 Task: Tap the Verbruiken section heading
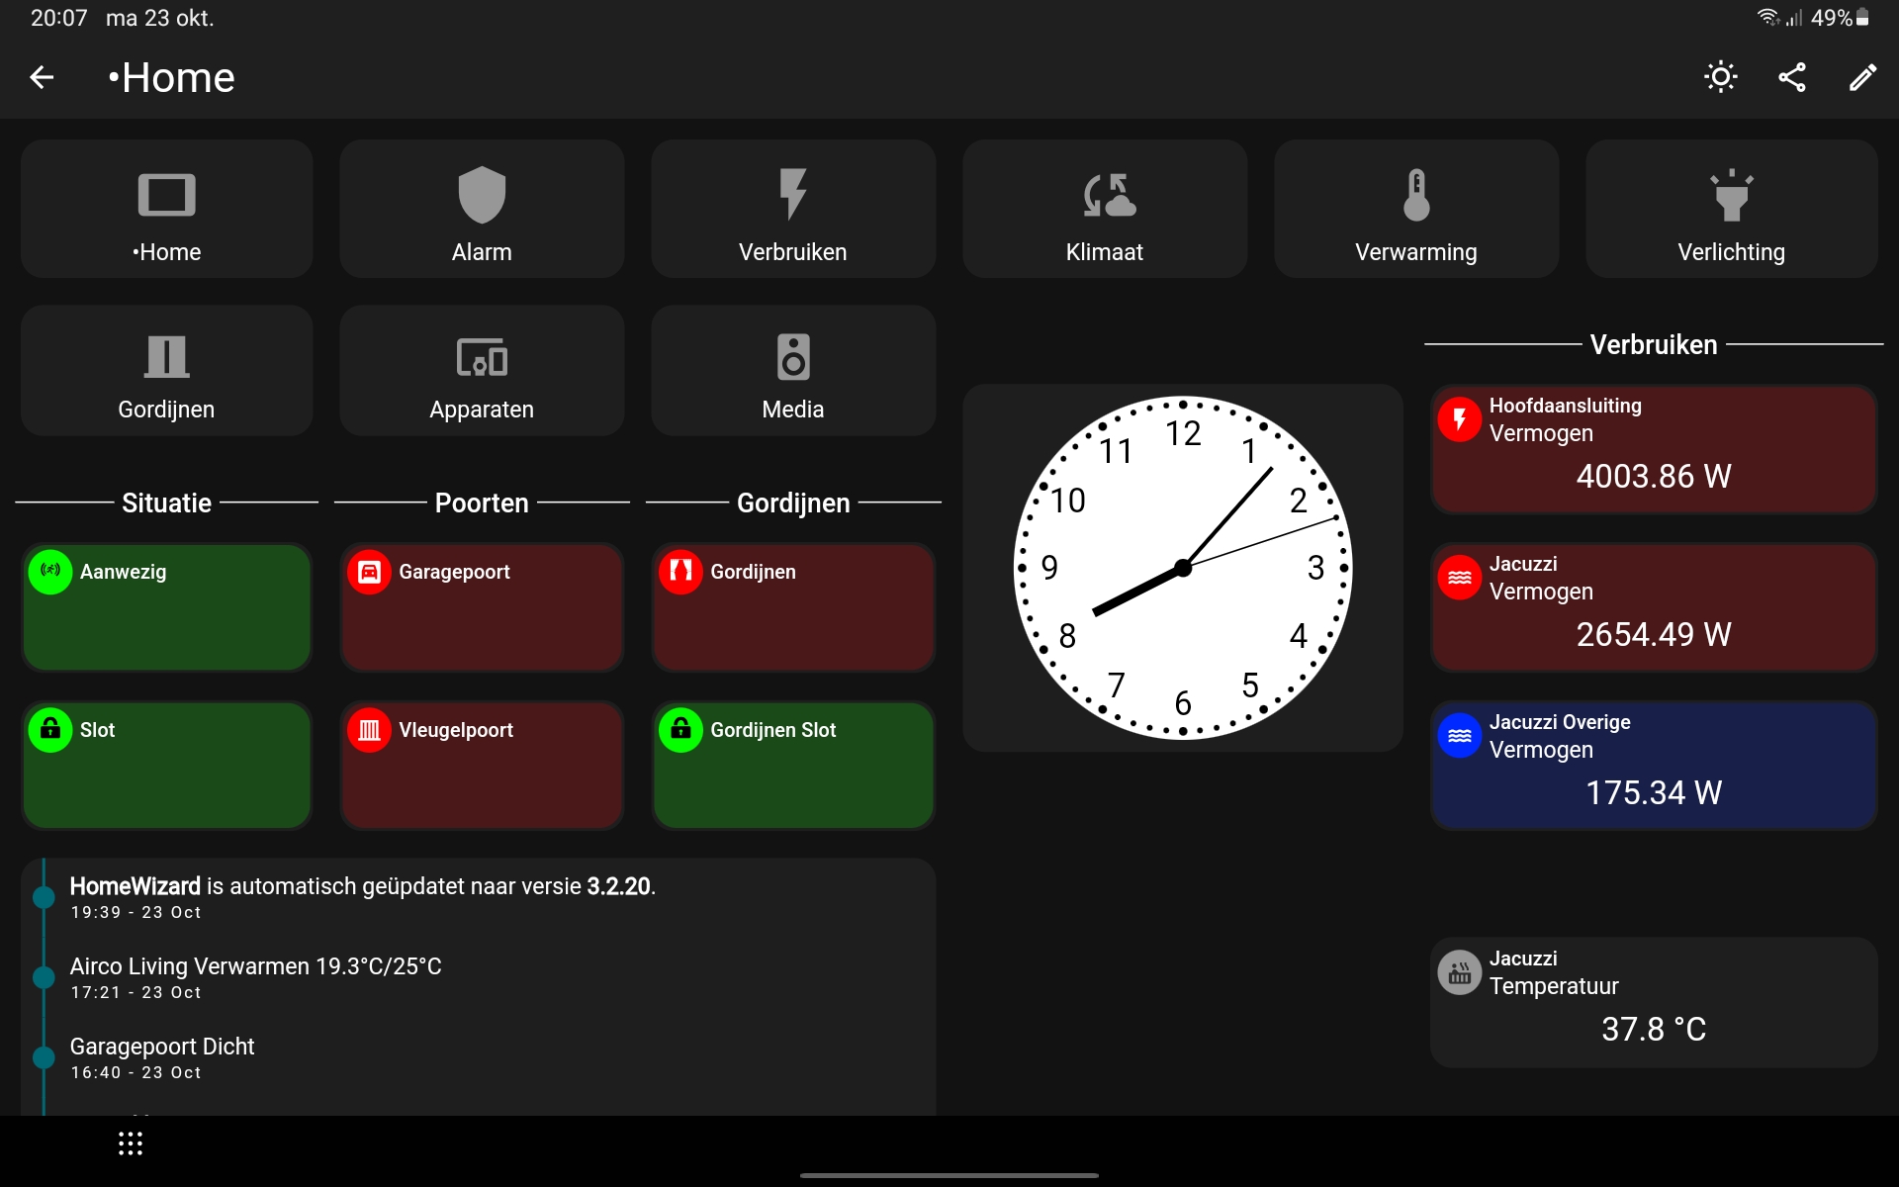pyautogui.click(x=1654, y=344)
